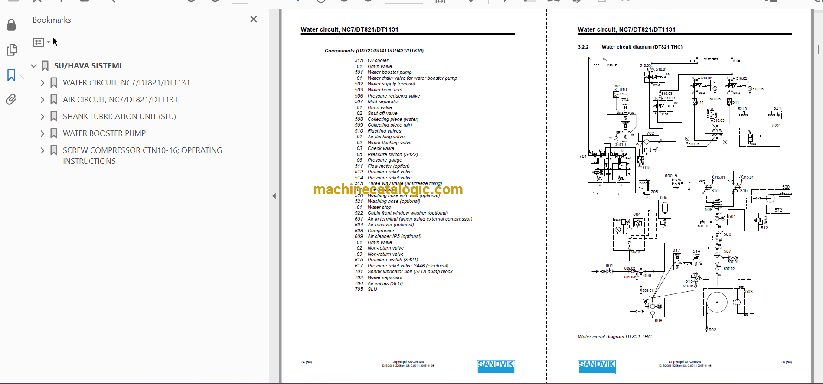Click the '3.2.2 Water circuit diagram (DT821 THC)' heading
823x384 pixels.
click(x=630, y=47)
